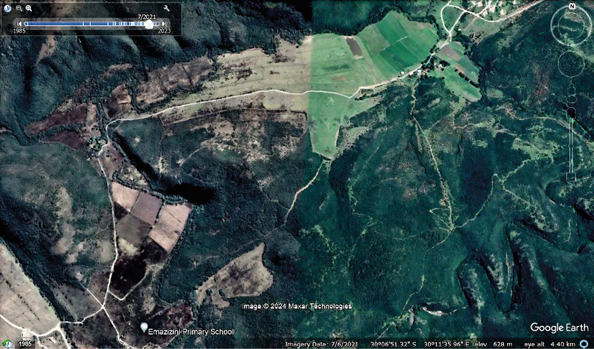The width and height of the screenshot is (594, 349).
Task: Zoom in the time slider range
Action: tap(29, 8)
